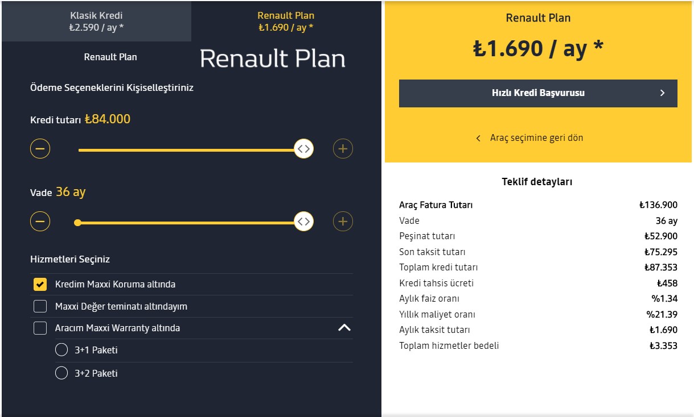
Task: Open Hızlı Kredi Başvurusu application
Action: point(538,93)
